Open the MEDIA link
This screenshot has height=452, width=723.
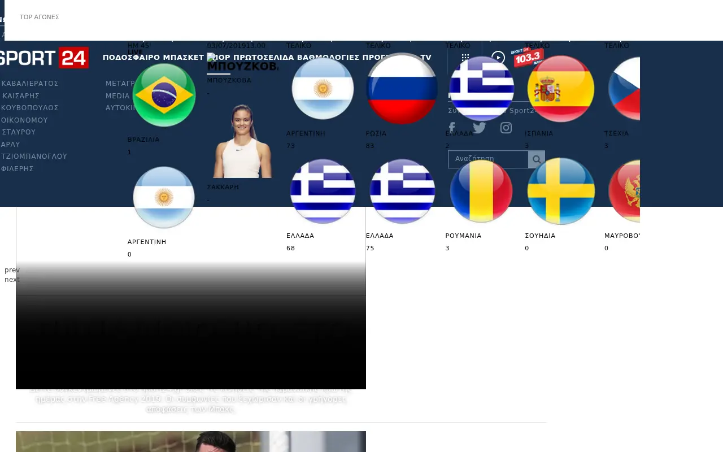coord(117,95)
